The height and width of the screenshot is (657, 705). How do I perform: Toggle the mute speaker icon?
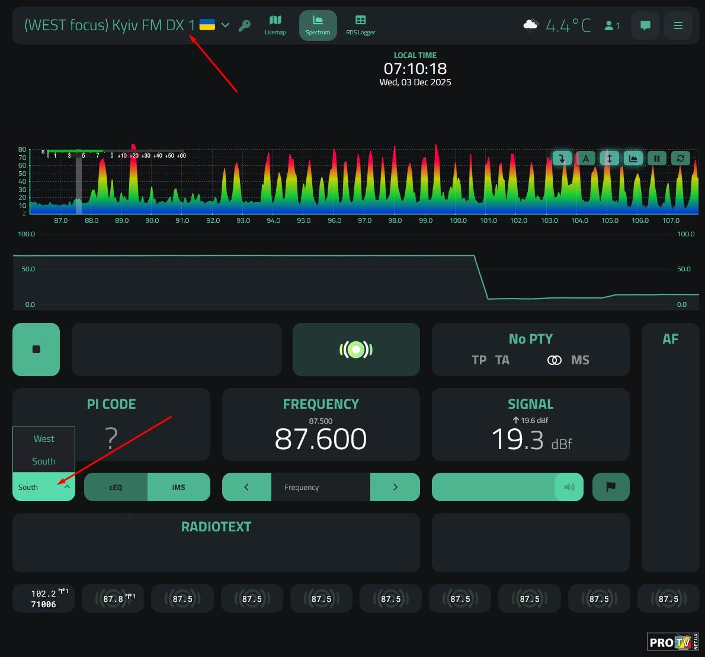pos(569,487)
